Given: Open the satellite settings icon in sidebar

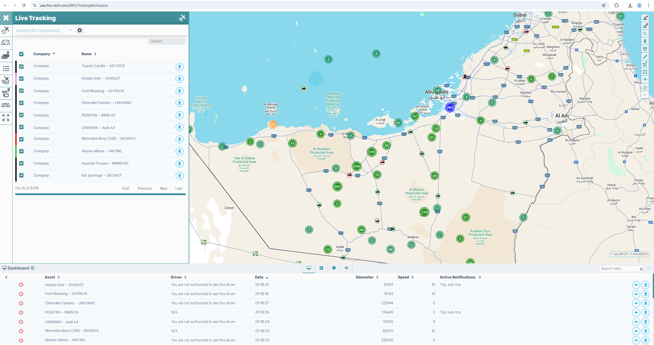Looking at the screenshot, I should (6, 80).
